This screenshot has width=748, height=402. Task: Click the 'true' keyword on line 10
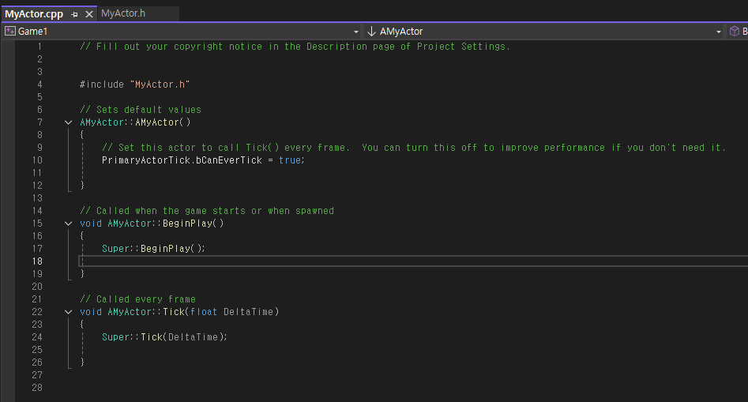tap(290, 160)
